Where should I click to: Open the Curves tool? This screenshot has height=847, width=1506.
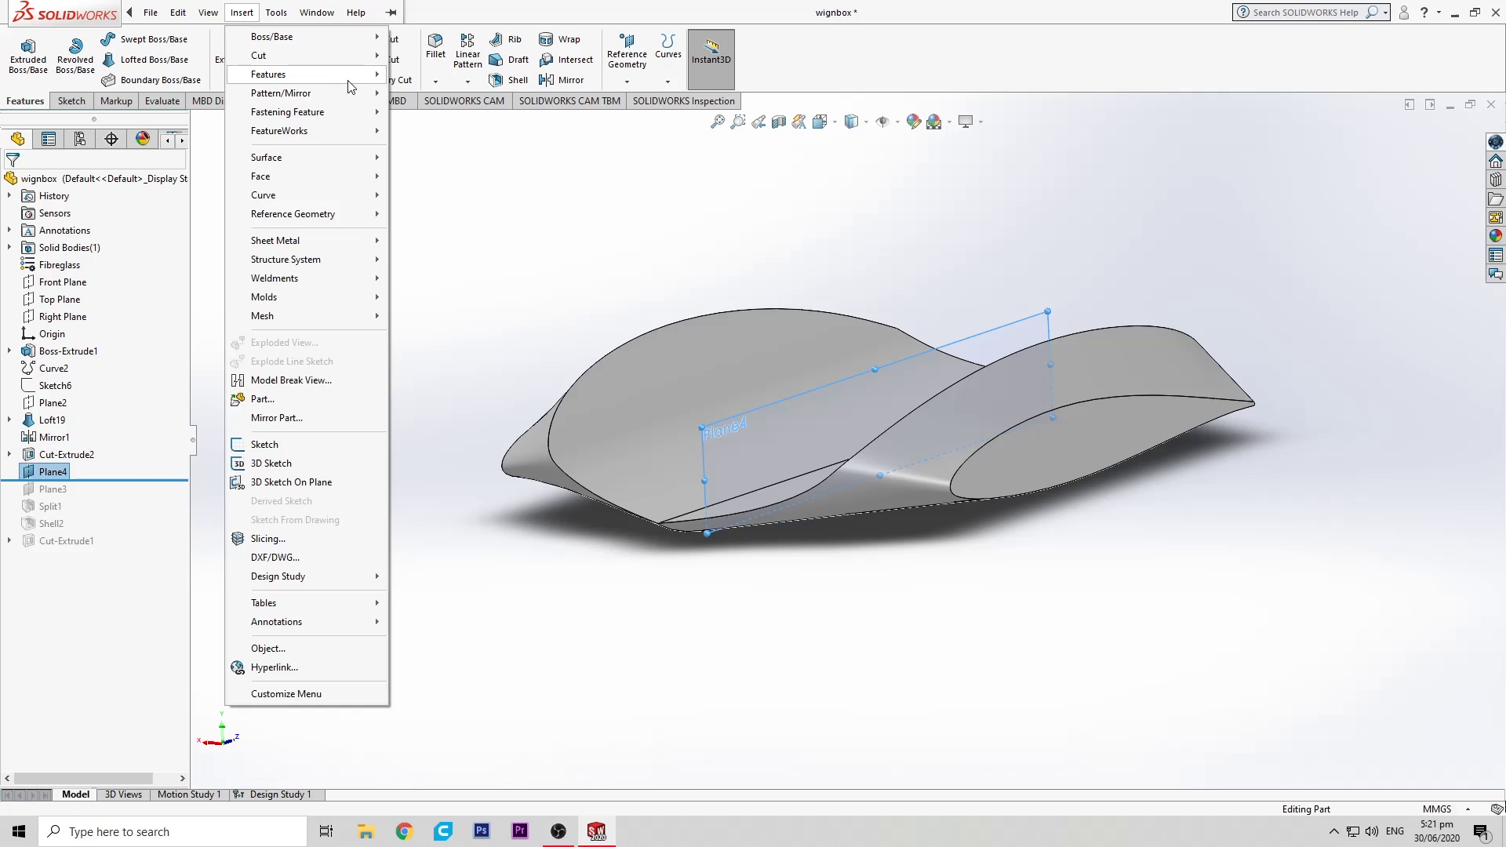coord(668,46)
